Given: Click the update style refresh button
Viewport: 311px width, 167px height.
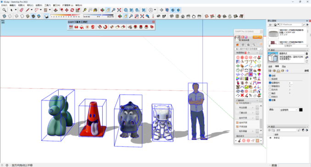Looking at the screenshot, I should (x=306, y=61).
